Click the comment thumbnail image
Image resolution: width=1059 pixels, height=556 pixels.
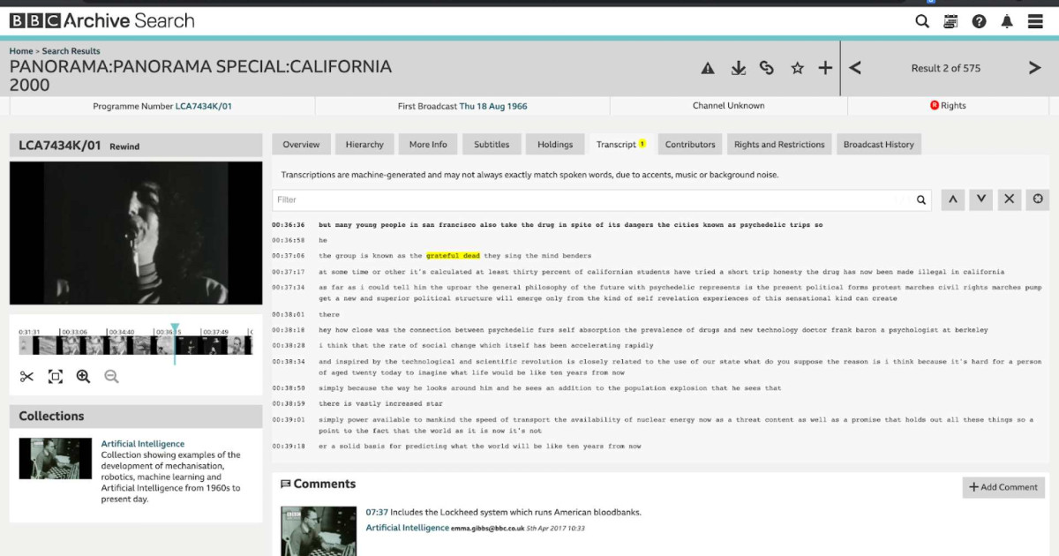click(x=319, y=531)
